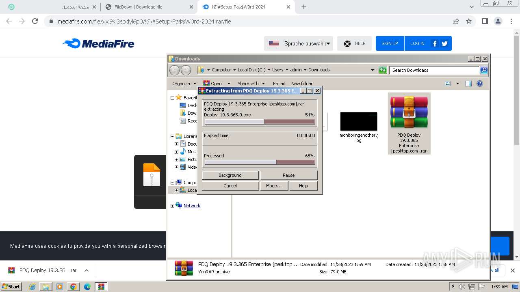Viewport: 520px width, 292px height.
Task: Refresh the Downloads folder view
Action: coord(383,70)
